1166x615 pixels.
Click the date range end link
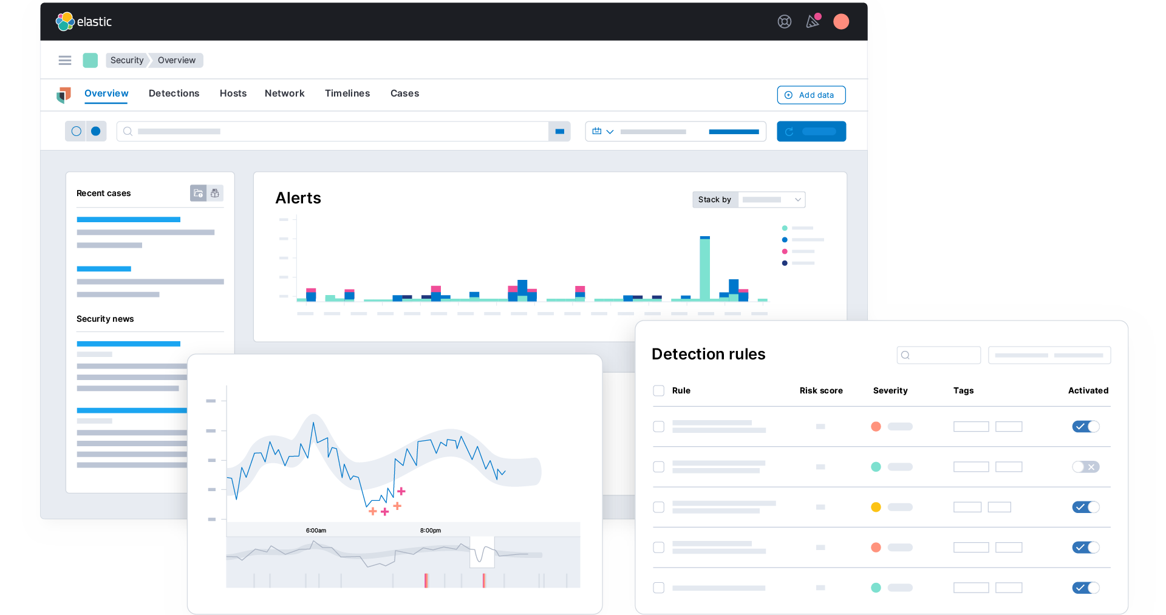(734, 132)
